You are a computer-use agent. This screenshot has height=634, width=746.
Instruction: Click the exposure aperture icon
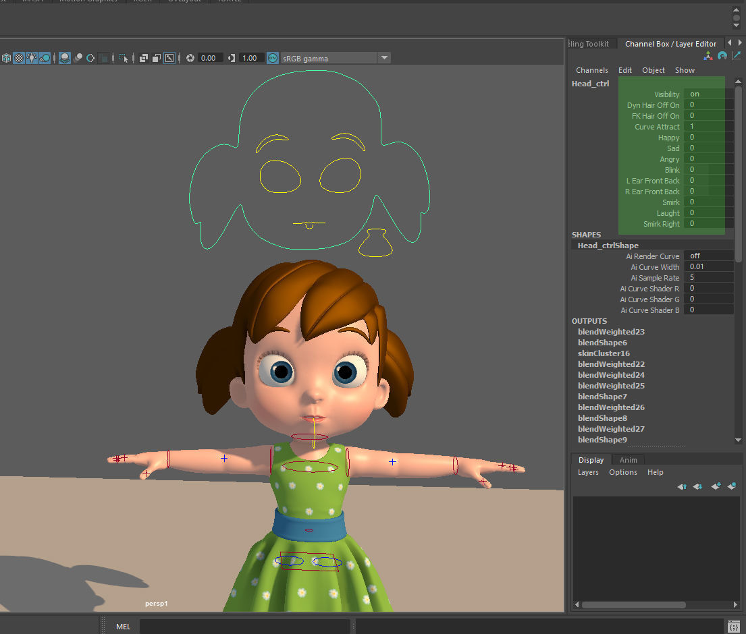[190, 58]
